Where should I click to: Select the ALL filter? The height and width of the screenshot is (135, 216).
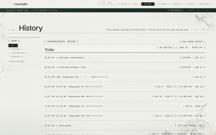13,45
